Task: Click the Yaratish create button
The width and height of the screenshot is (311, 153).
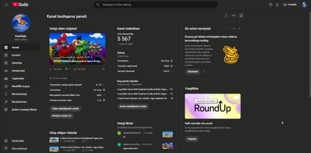Action: [290, 5]
